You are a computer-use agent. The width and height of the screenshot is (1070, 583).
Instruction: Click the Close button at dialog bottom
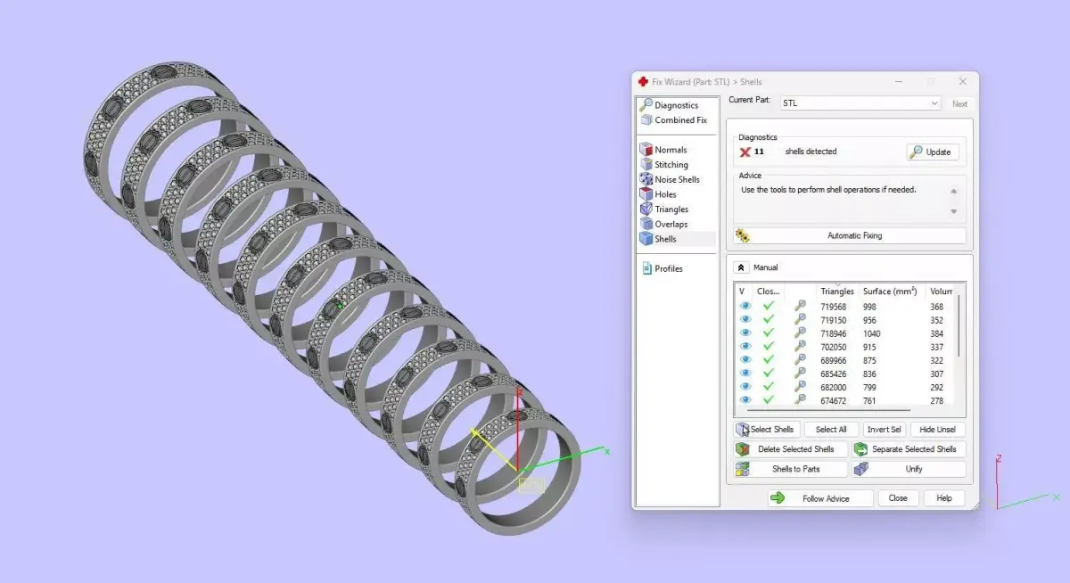(x=898, y=498)
